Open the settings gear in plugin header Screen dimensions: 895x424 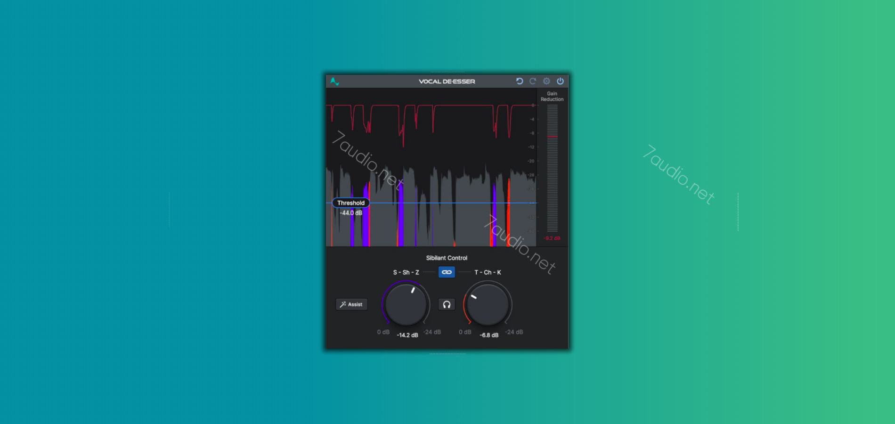[x=546, y=81]
